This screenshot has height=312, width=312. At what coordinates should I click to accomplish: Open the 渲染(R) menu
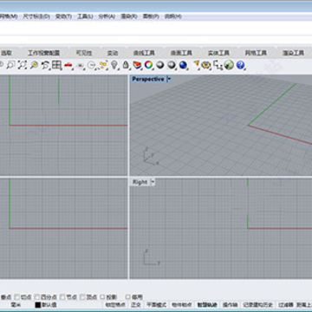coord(129,16)
